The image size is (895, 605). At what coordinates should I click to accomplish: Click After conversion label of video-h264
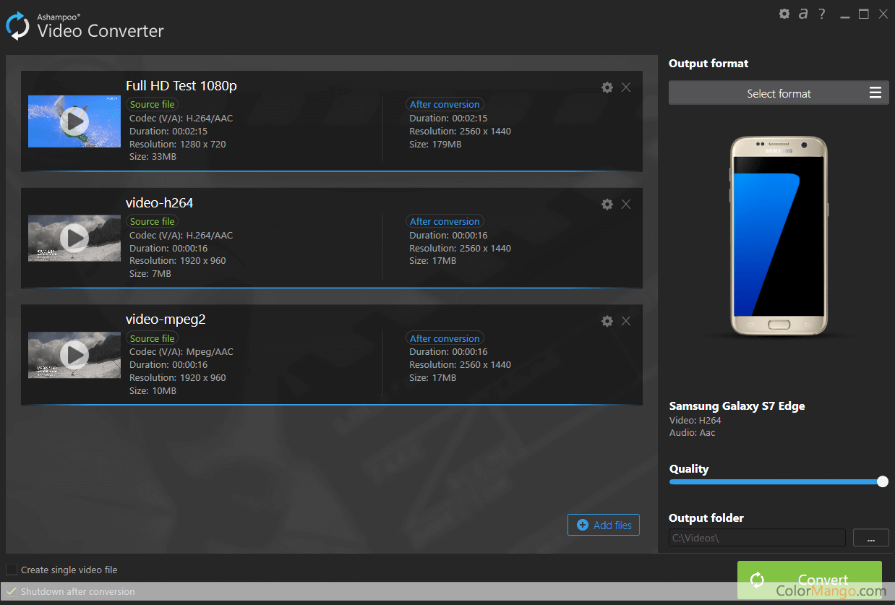[x=445, y=222]
